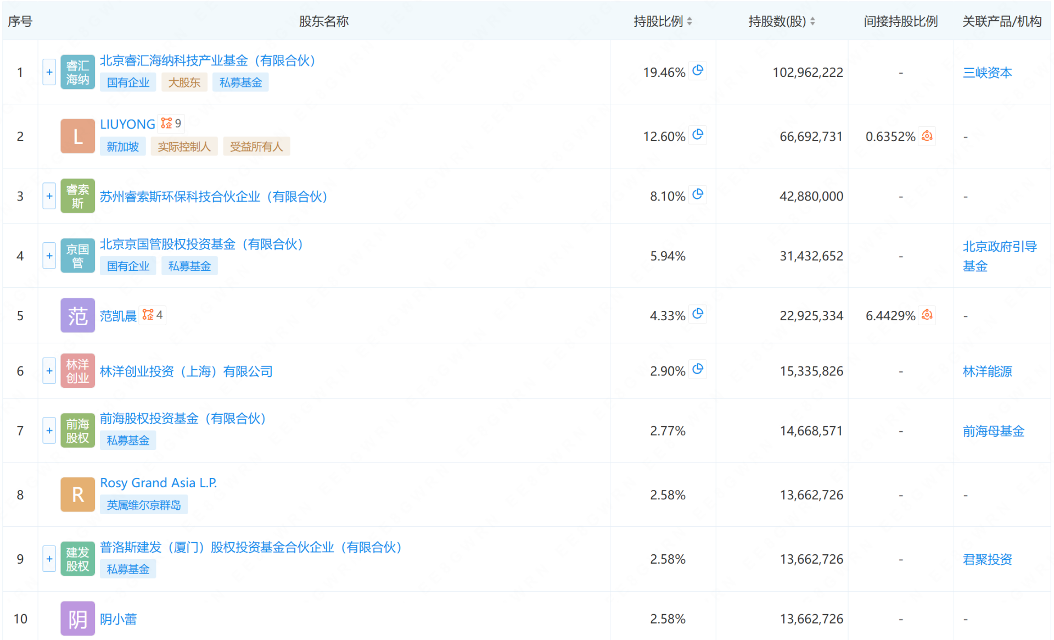
Task: Open 普洛斯建发（厦门）股权投资基金 link
Action: (251, 547)
